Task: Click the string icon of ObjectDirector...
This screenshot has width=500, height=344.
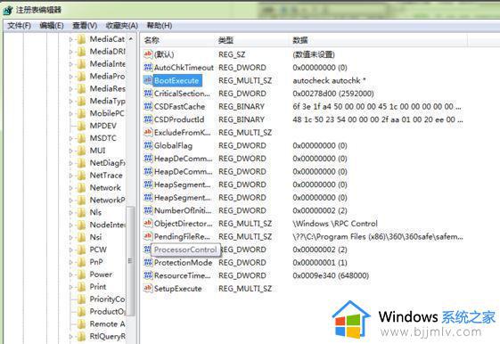Action: (x=148, y=224)
